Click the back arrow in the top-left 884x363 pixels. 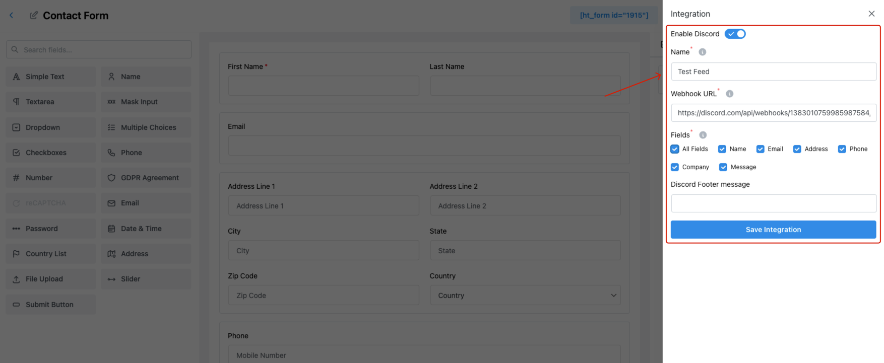[11, 15]
